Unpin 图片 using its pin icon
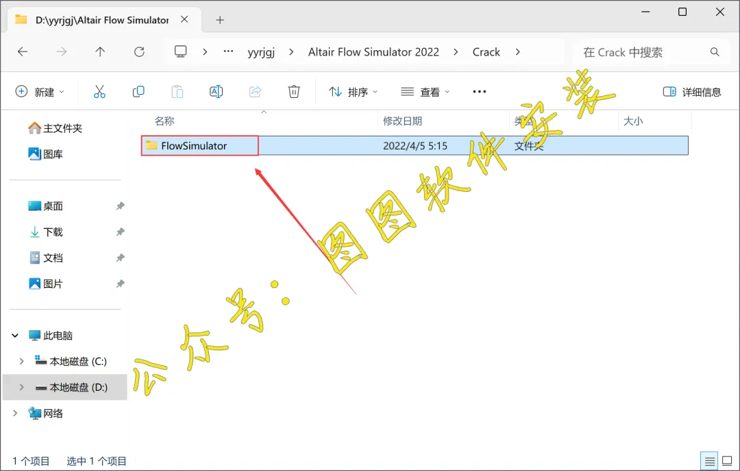The image size is (740, 471). click(121, 284)
